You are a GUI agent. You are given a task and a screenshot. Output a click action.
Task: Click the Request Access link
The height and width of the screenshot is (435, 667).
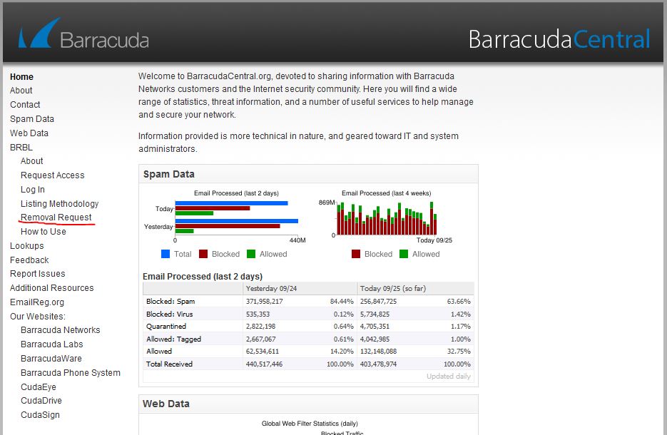pyautogui.click(x=53, y=175)
